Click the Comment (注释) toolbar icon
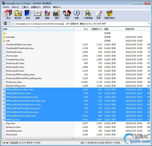 (99, 14)
